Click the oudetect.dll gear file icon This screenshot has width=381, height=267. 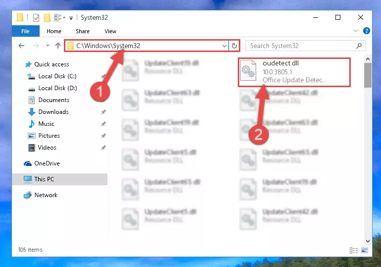[248, 70]
